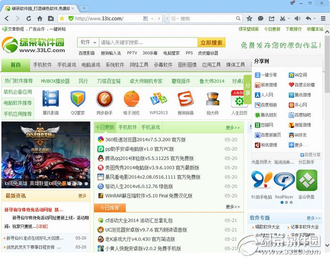
Task: Expand the address bar dropdown arrow
Action: point(152,19)
